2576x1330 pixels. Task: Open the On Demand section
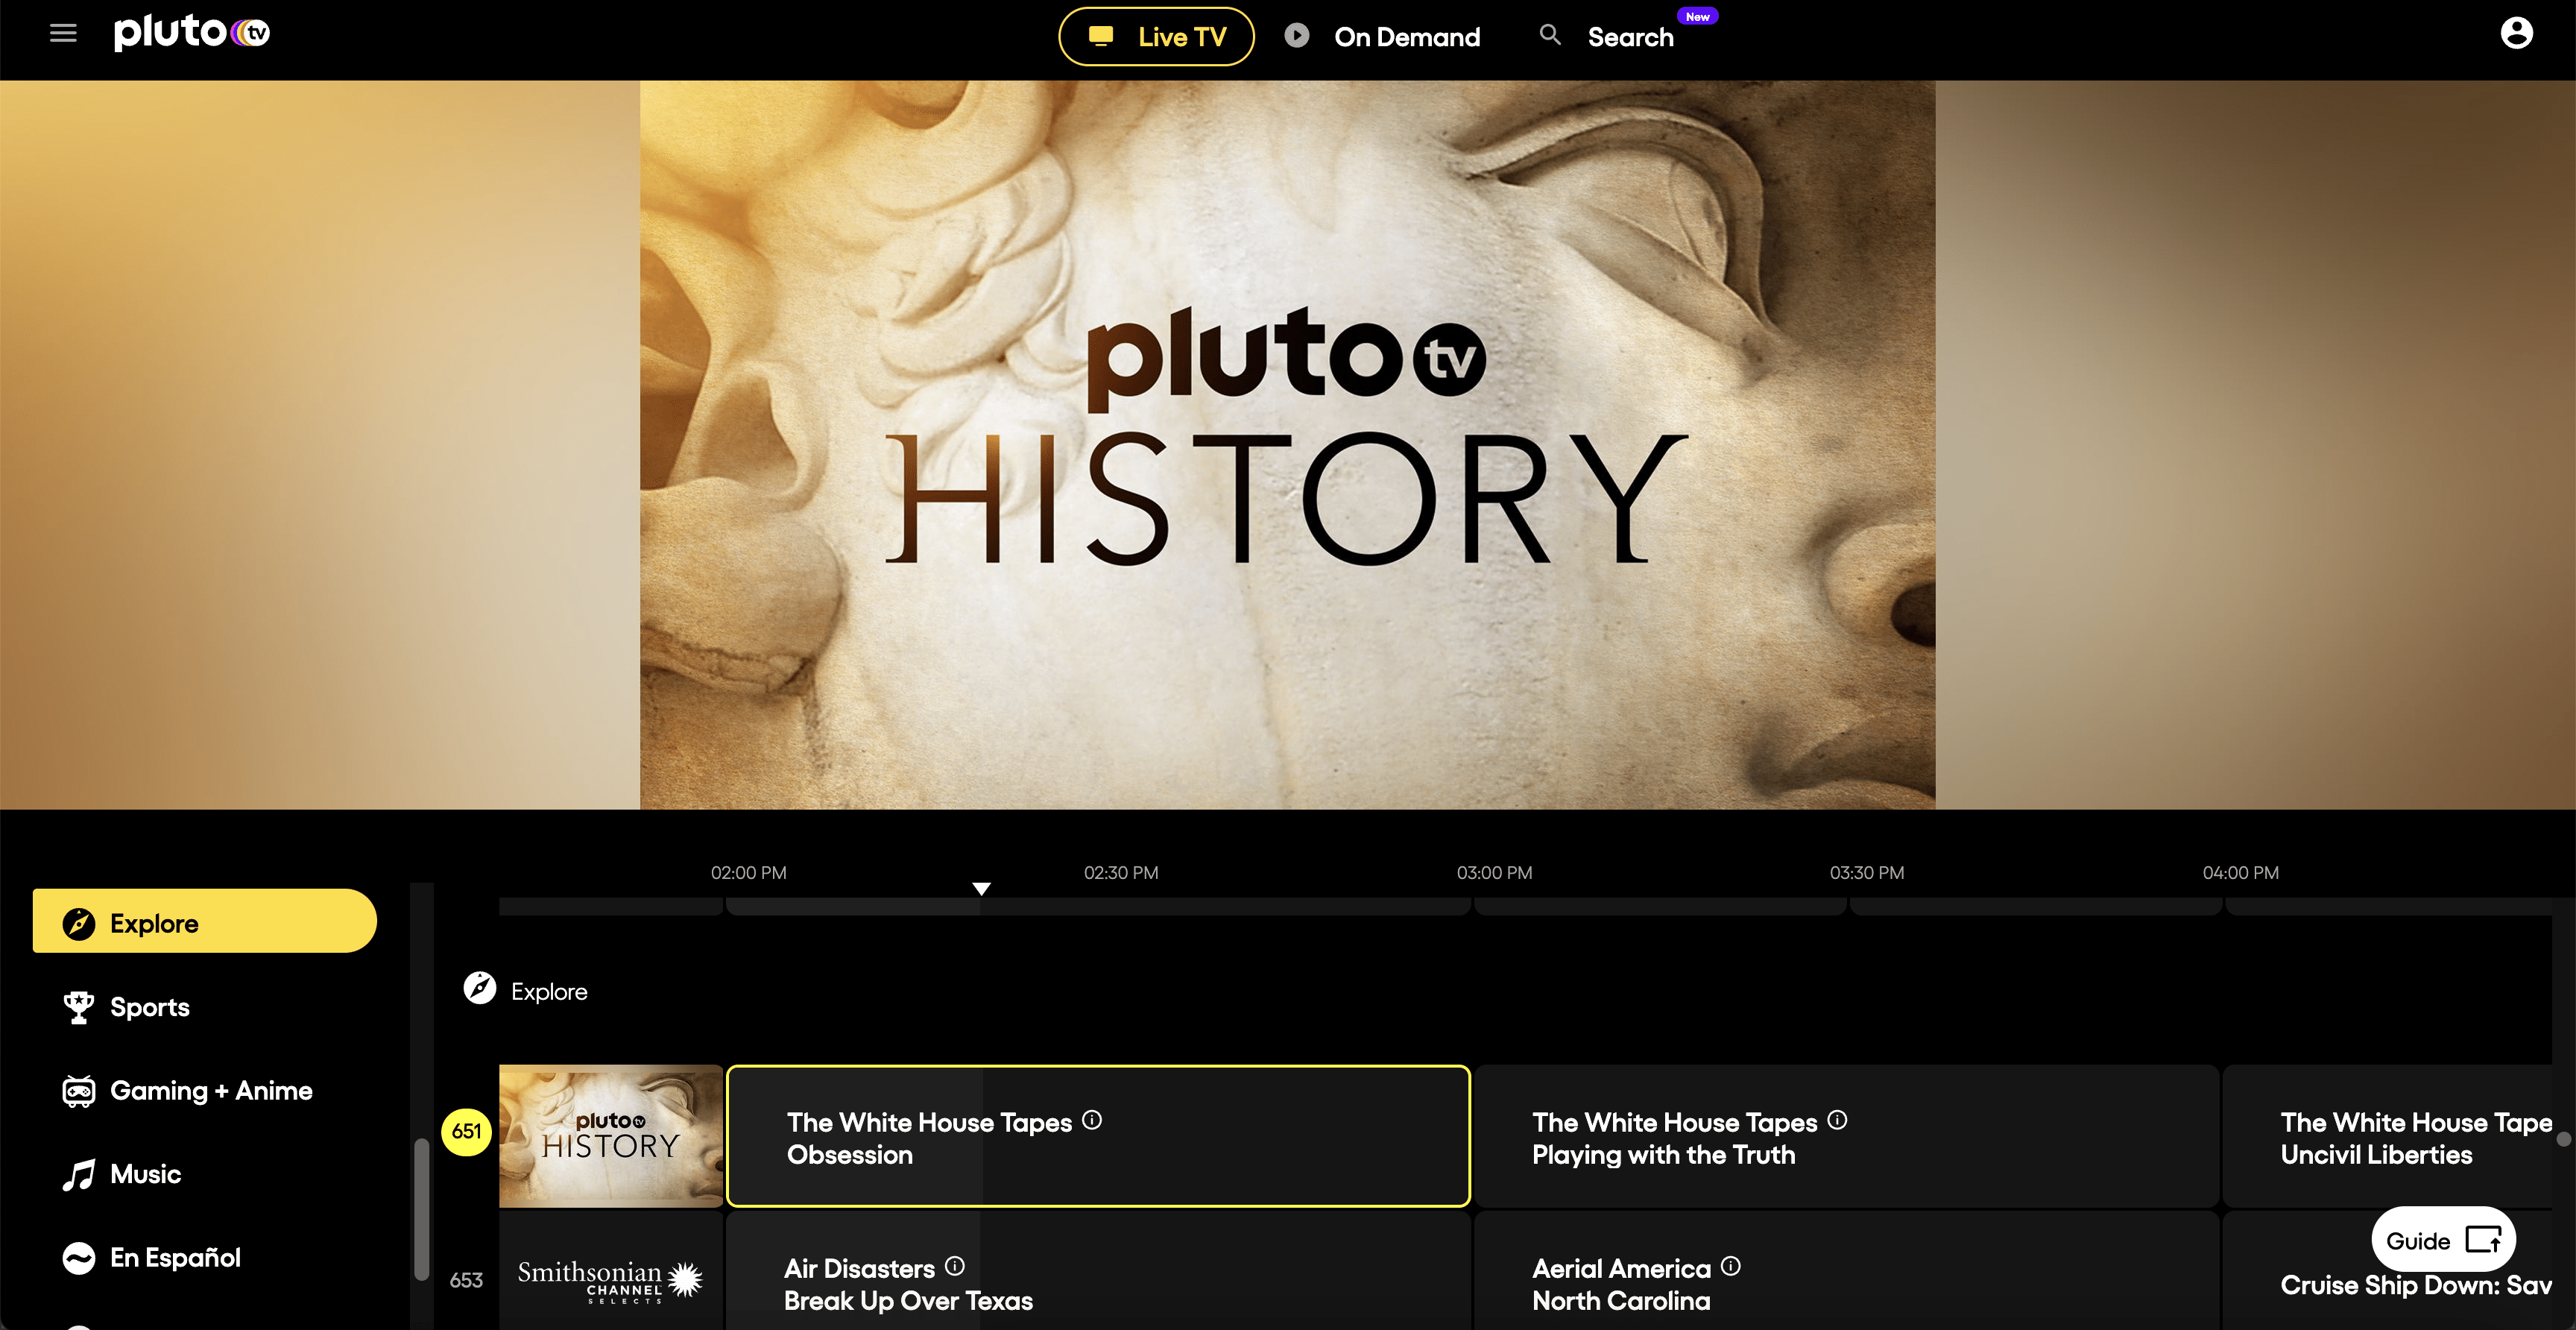tap(1406, 37)
